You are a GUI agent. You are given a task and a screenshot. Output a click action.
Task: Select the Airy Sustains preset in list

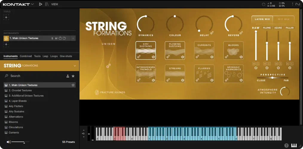(39, 111)
